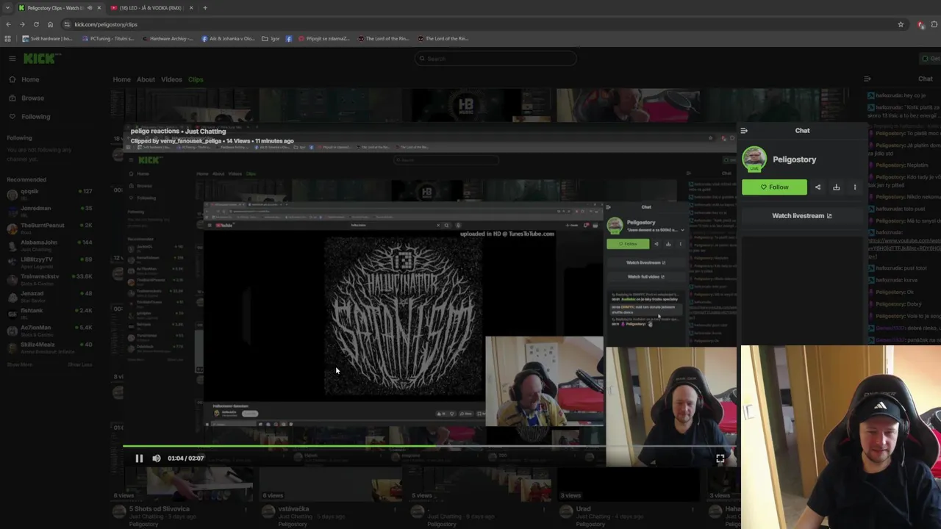
Task: Focus the Kick search field
Action: coord(495,59)
